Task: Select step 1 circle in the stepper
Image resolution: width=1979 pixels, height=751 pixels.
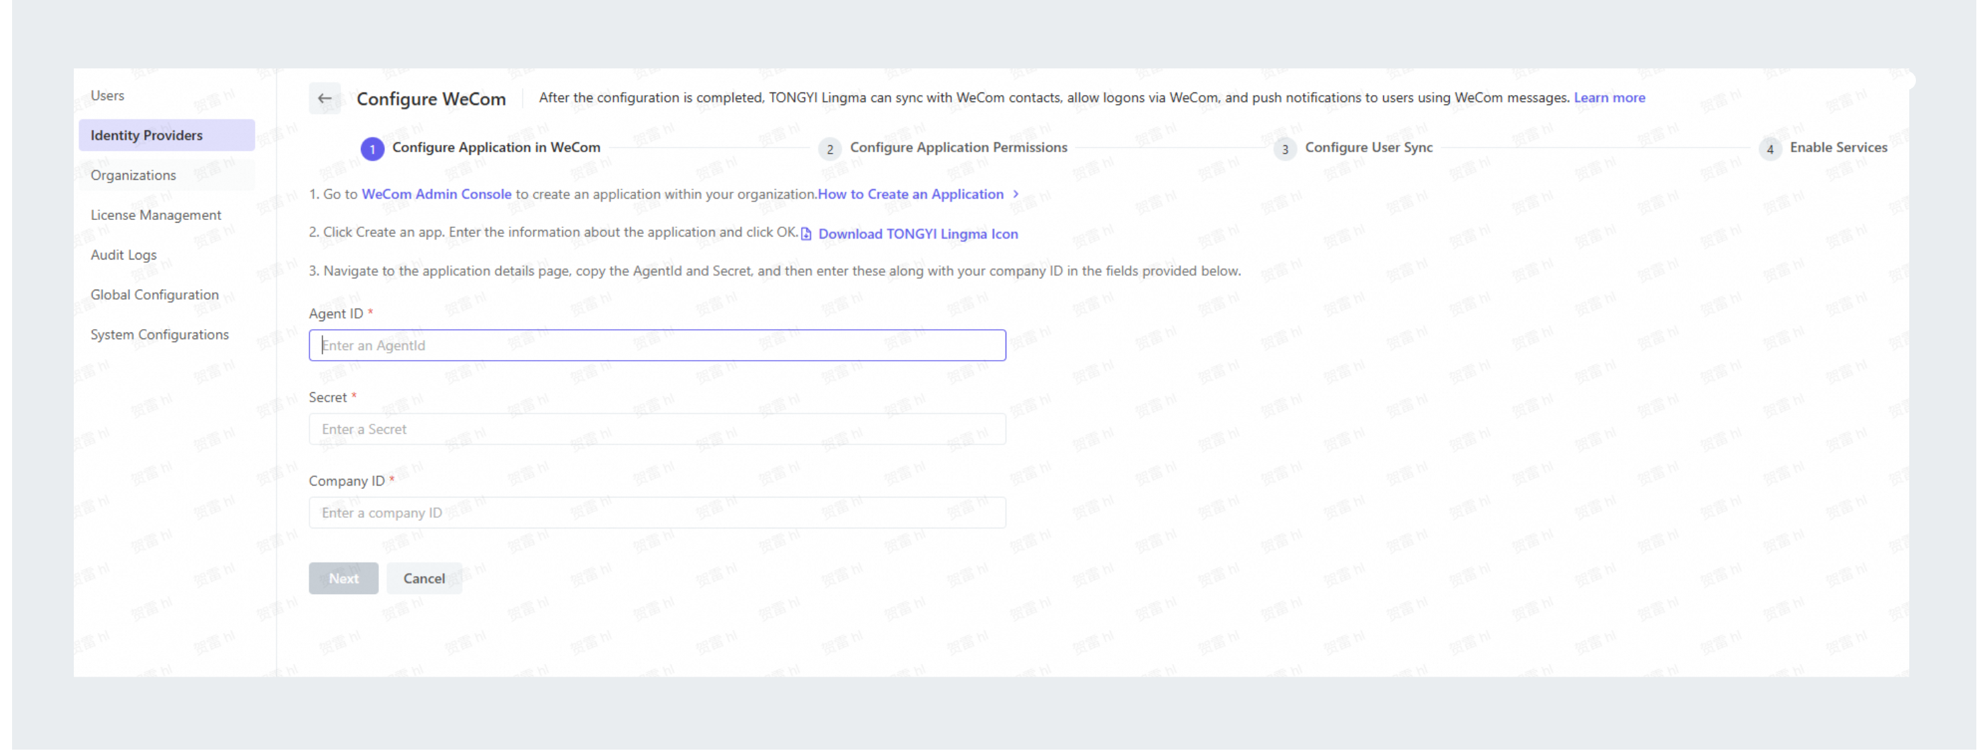Action: coord(372,149)
